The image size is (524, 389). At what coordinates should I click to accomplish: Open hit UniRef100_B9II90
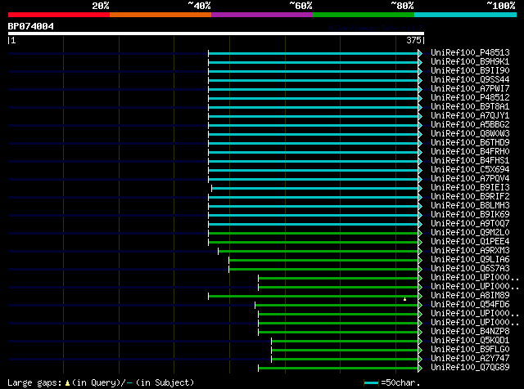tap(470, 71)
